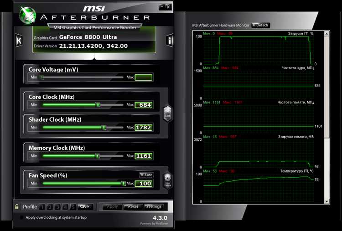Reset clocks with the Reset button

[x=133, y=206]
